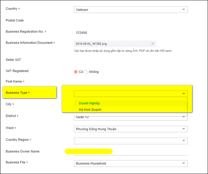Click the Business Registration No. field 123456
208x174 pixels.
81,33
